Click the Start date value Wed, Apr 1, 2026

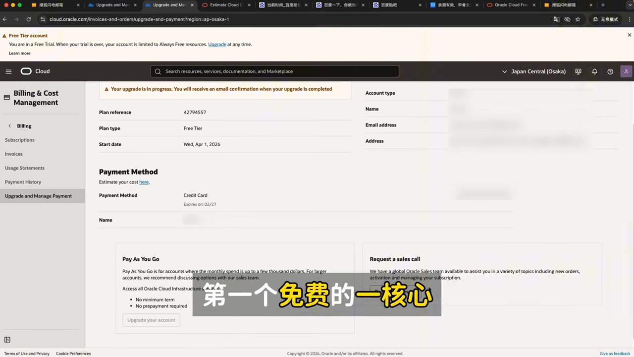pos(202,144)
